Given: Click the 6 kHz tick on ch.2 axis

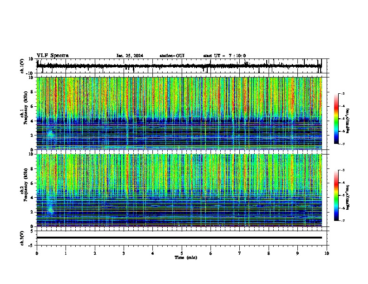Looking at the screenshot, I should pyautogui.click(x=32, y=183).
